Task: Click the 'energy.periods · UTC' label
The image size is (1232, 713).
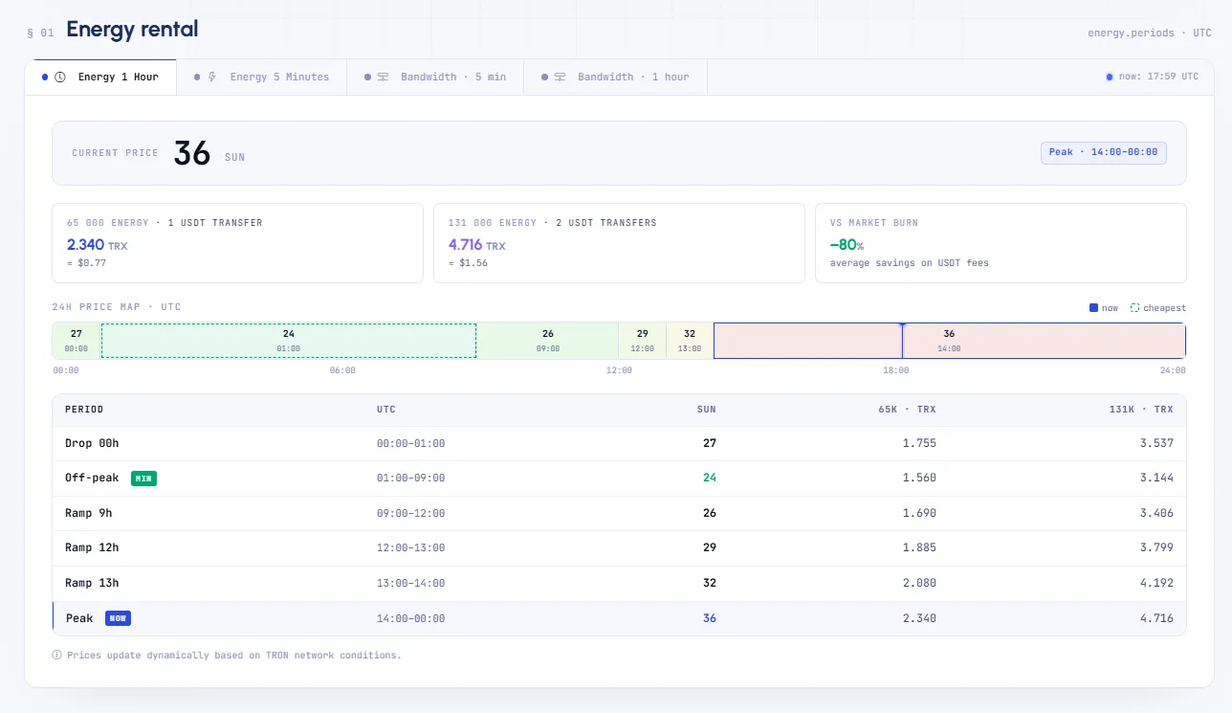Action: [1150, 33]
